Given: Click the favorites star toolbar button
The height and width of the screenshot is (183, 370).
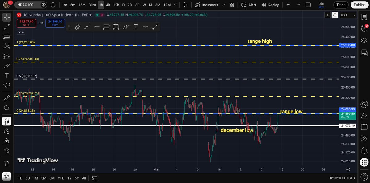Looking at the screenshot, I should 6,177.
